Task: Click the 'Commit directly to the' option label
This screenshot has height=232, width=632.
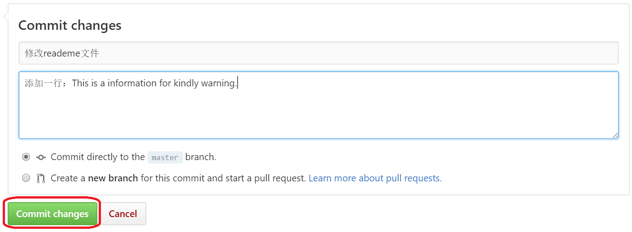Action: point(97,157)
